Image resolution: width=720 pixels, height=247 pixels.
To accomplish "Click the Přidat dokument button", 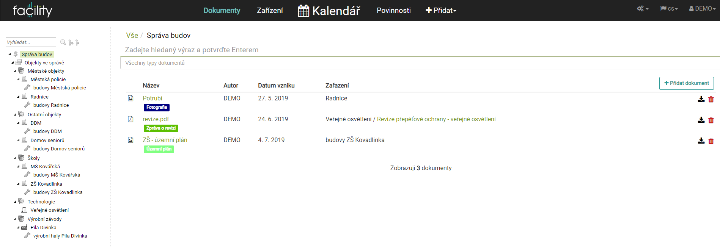I will (686, 83).
